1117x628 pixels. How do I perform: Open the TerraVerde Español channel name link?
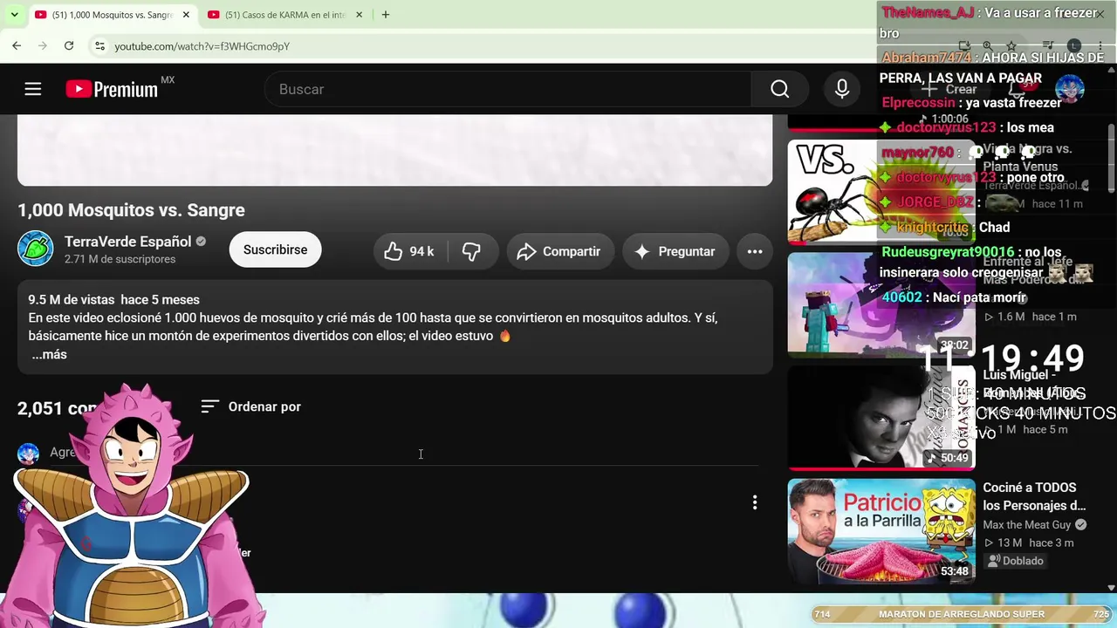[127, 242]
